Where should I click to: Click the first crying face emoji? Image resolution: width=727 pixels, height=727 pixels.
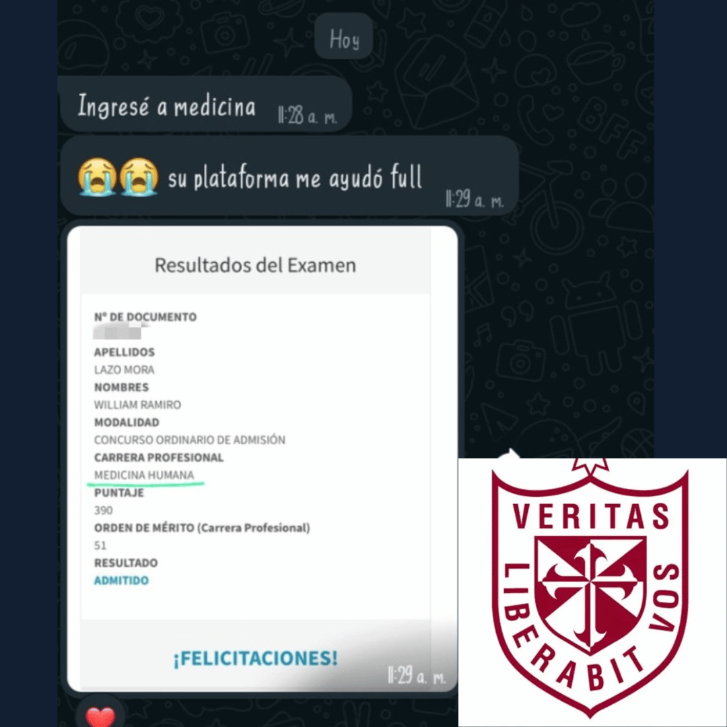pyautogui.click(x=98, y=176)
